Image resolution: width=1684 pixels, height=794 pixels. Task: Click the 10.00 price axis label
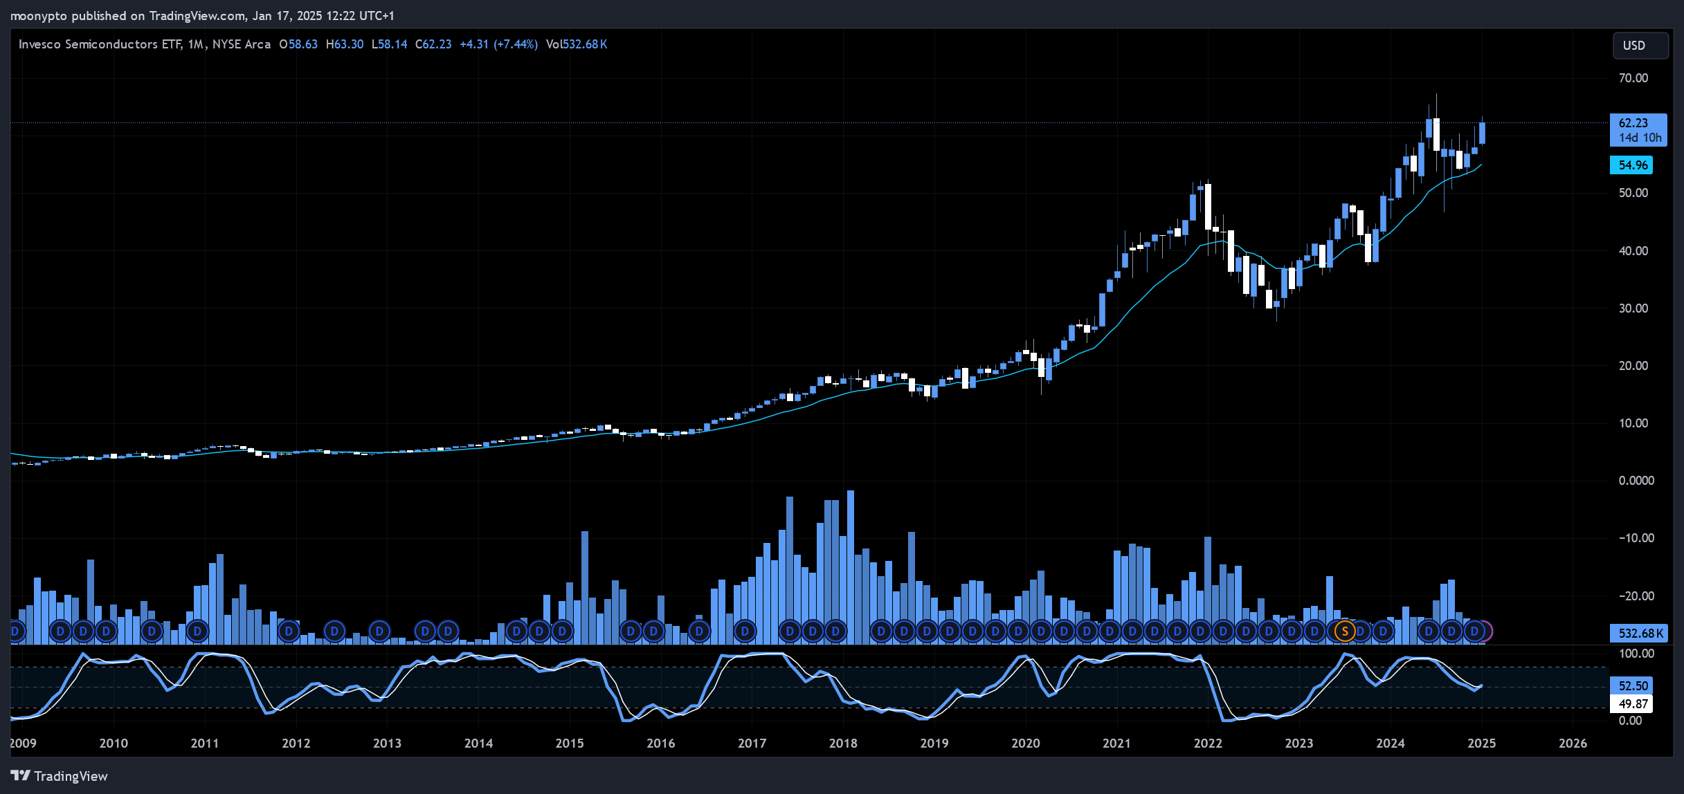[1633, 423]
